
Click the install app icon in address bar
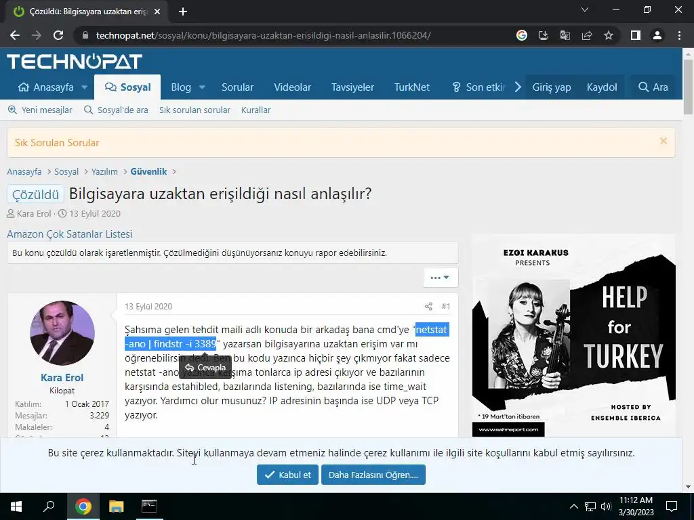[x=544, y=35]
